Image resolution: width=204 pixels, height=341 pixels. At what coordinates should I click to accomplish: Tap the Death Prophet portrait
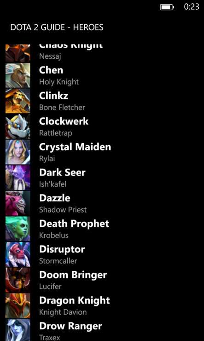coord(18,229)
